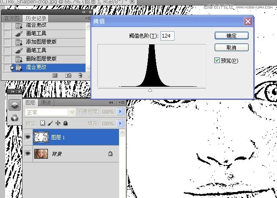Click the 背景 layer thumbnail
The image size is (277, 198).
pyautogui.click(x=41, y=154)
